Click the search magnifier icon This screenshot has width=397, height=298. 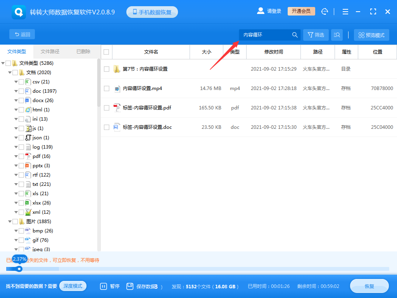point(295,35)
